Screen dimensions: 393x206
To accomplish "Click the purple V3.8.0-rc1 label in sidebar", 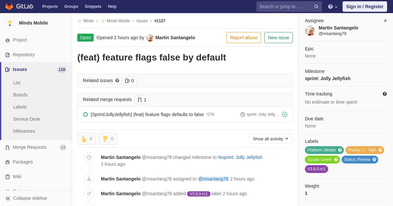I will point(316,169).
